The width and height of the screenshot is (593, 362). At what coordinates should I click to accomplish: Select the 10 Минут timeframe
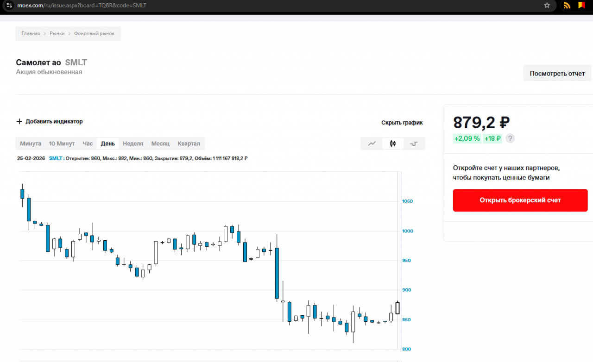[62, 144]
